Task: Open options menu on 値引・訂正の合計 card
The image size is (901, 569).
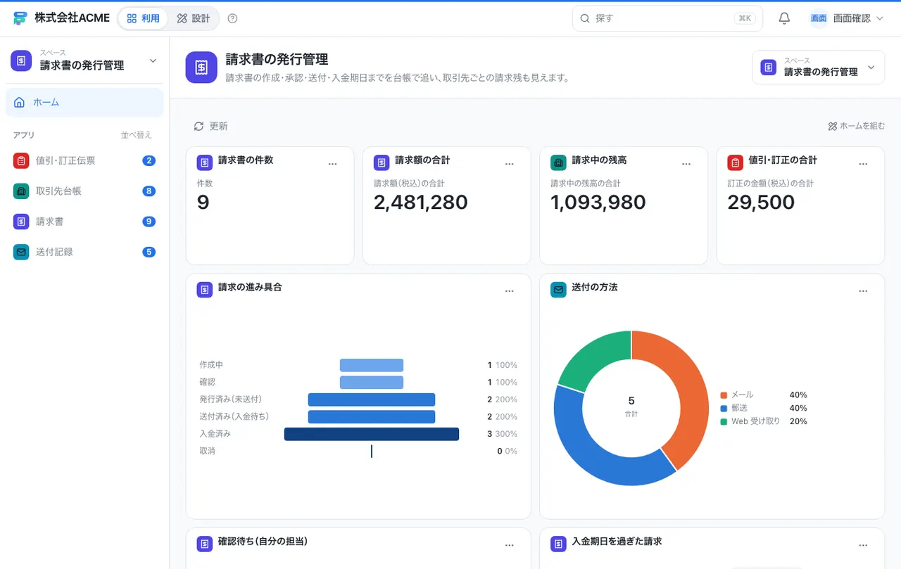Action: (863, 164)
